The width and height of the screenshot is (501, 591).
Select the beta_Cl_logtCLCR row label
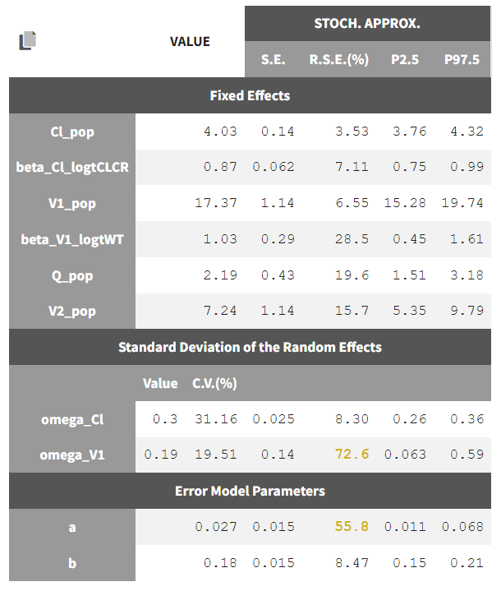(72, 168)
